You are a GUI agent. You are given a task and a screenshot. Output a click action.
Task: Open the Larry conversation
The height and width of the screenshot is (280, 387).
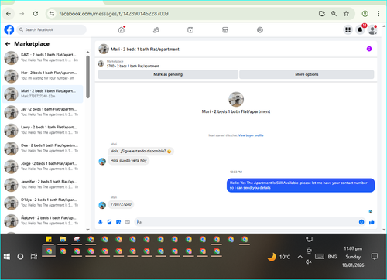pos(43,130)
